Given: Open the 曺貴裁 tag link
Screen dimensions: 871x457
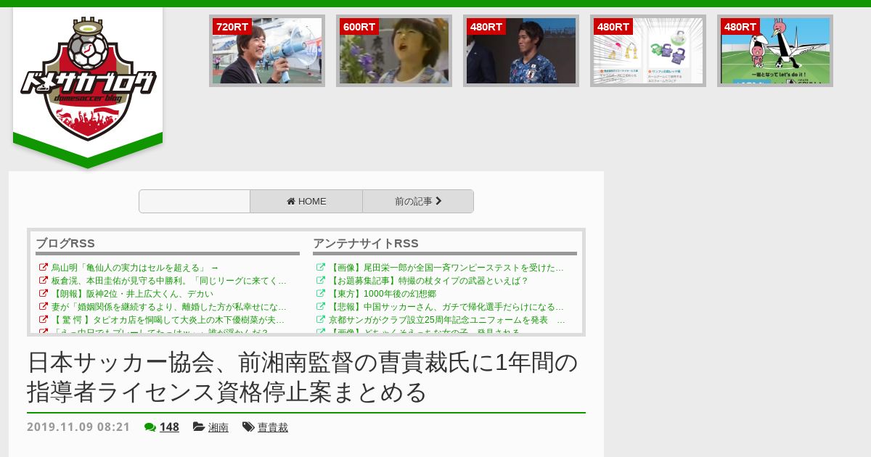Looking at the screenshot, I should pyautogui.click(x=273, y=427).
